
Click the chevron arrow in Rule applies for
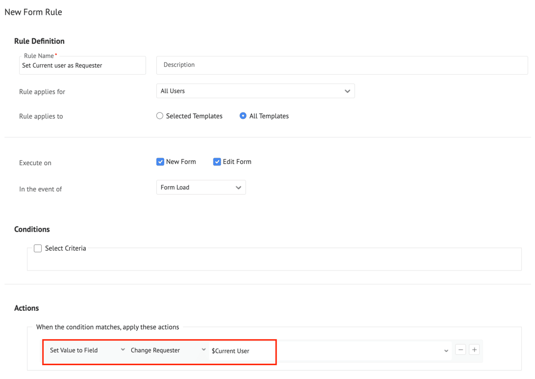(347, 91)
